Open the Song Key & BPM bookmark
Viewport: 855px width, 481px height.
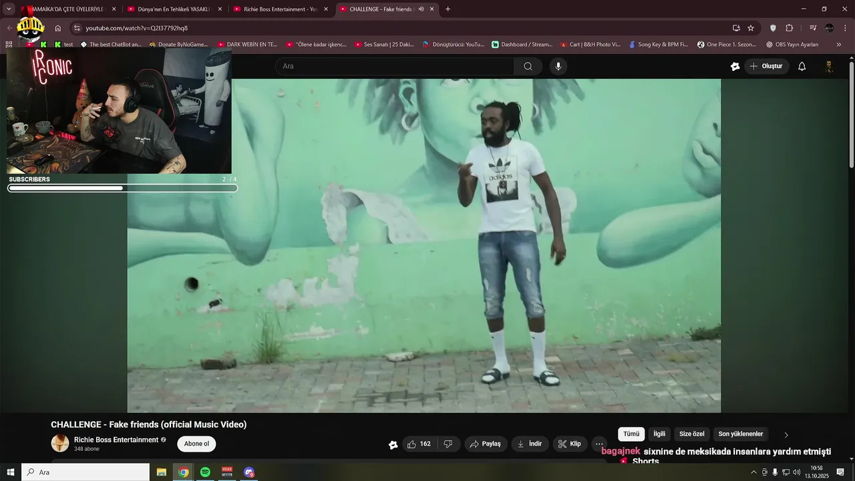click(659, 45)
